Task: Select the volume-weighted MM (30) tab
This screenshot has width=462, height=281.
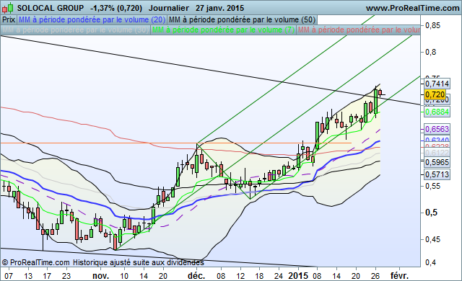Action: click(75, 30)
